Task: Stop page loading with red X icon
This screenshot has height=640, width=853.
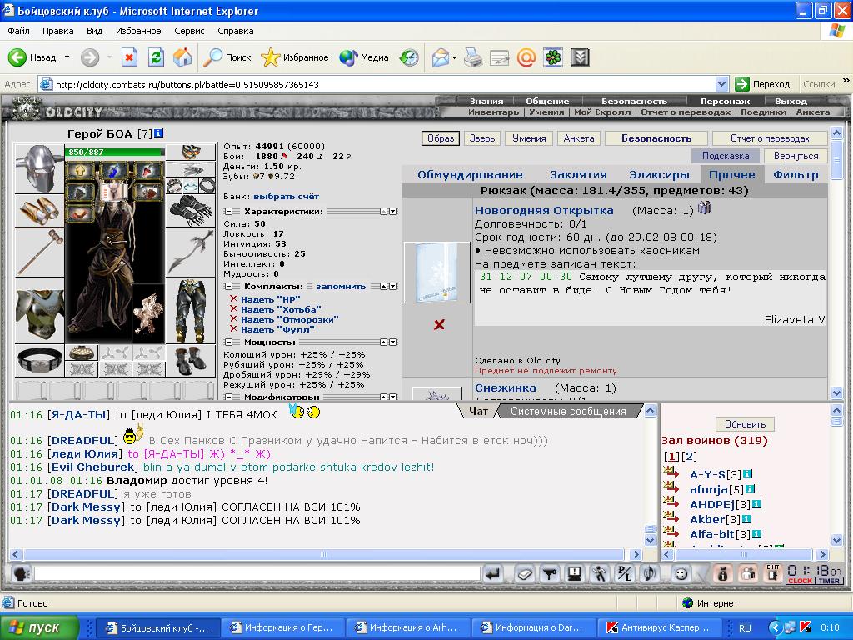Action: 129,57
